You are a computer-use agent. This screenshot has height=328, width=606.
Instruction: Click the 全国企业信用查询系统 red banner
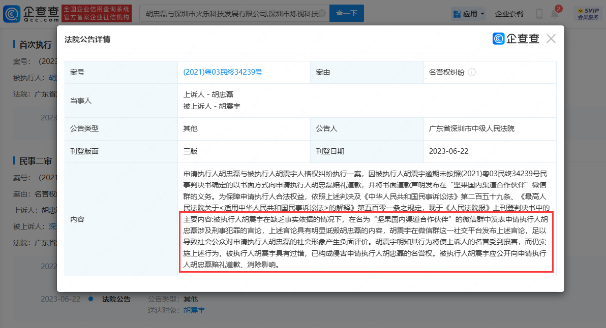click(x=97, y=14)
